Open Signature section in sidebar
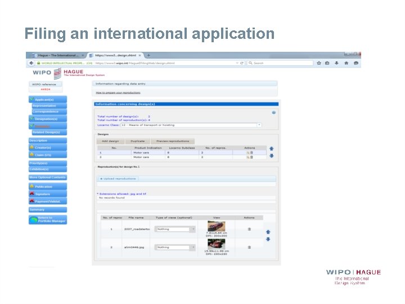This screenshot has width=405, height=304. [x=48, y=194]
